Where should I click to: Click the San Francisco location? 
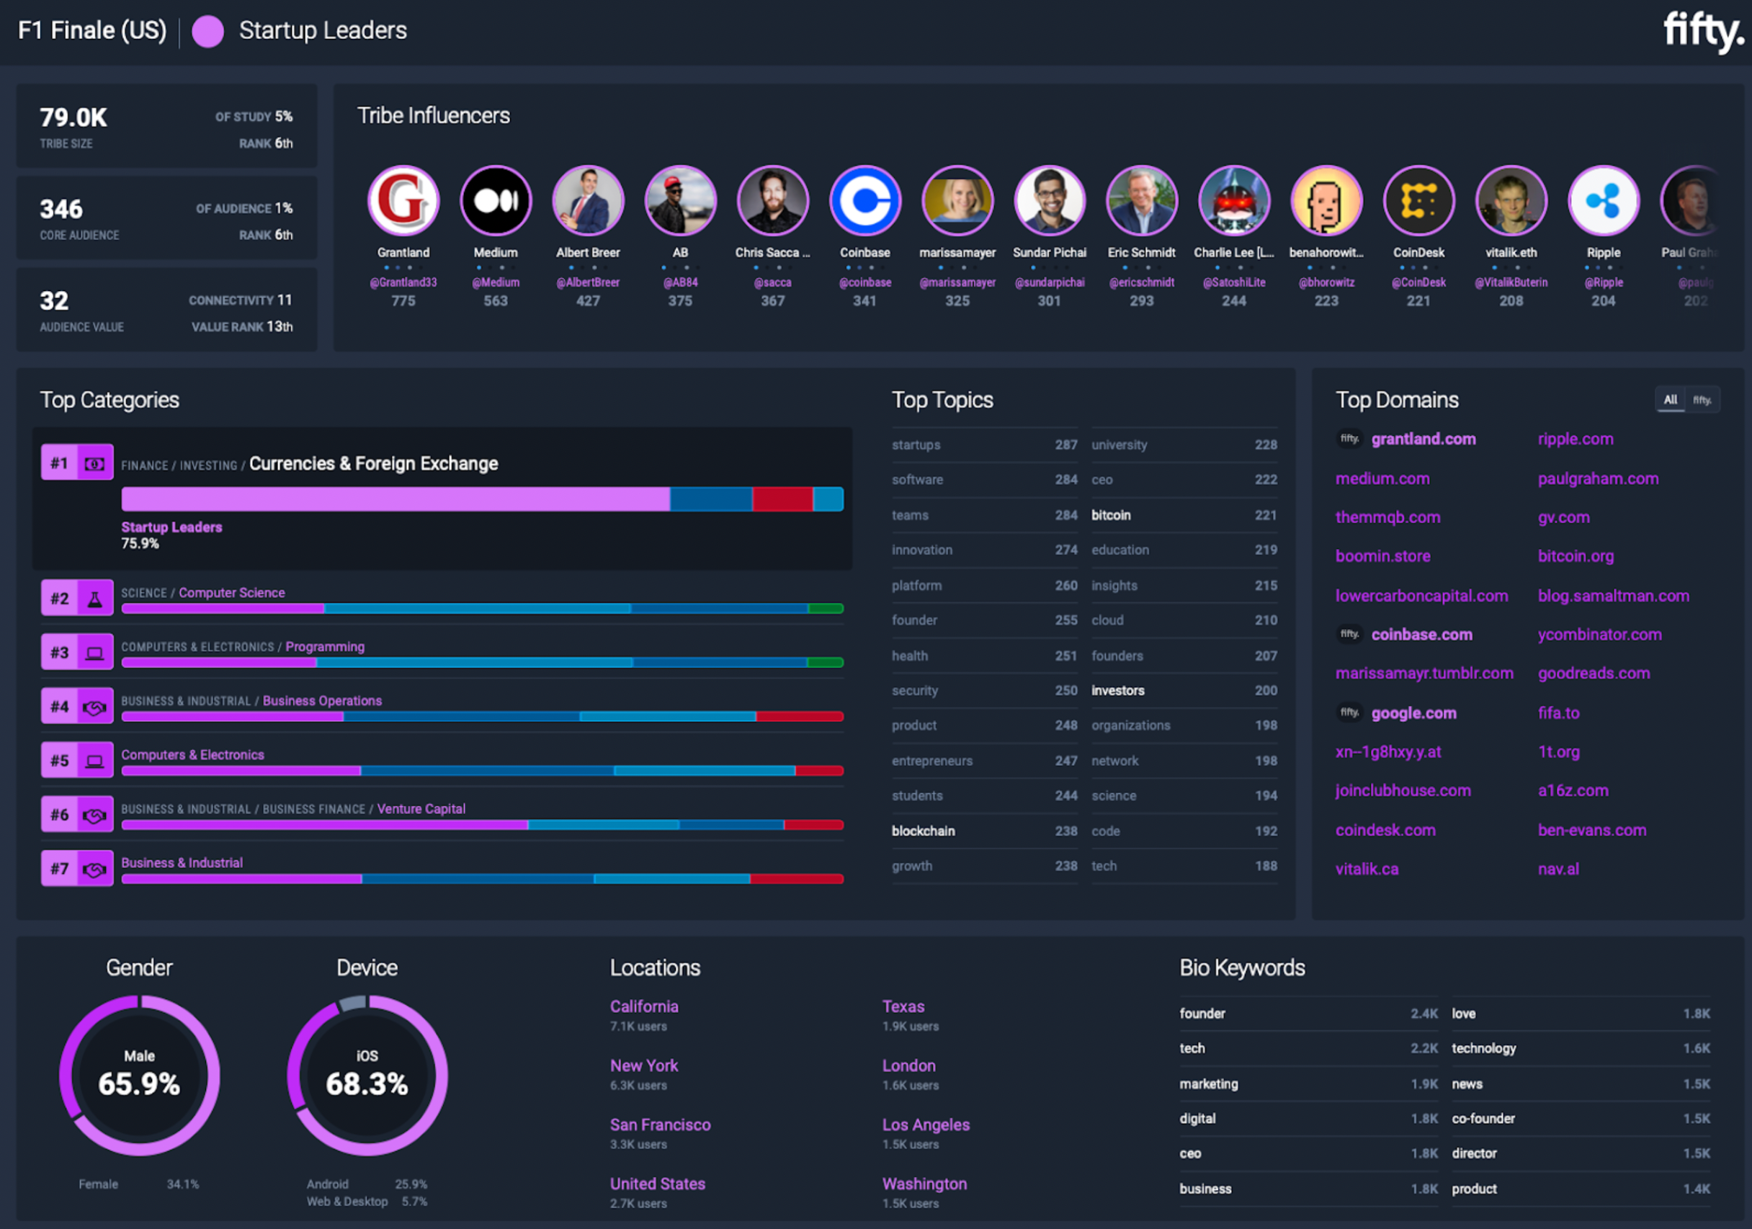pos(660,1125)
